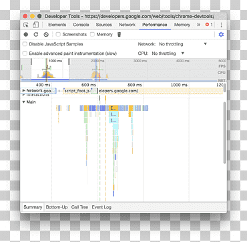This screenshot has width=247, height=242.
Task: Click the trash collect garbage icon
Action: pos(119,35)
